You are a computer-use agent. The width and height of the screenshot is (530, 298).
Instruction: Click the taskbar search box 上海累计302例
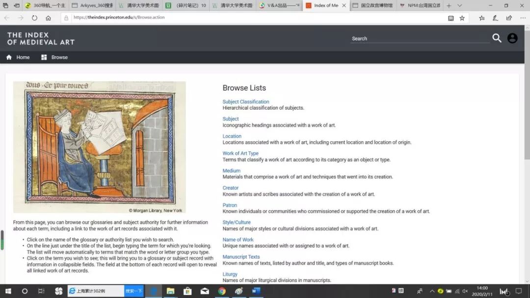(96, 291)
